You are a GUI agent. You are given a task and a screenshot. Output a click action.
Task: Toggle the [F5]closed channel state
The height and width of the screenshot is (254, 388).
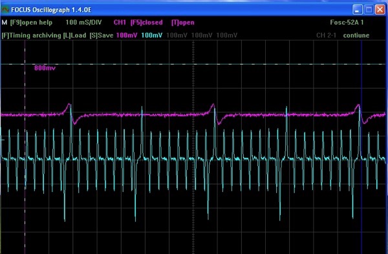[147, 23]
